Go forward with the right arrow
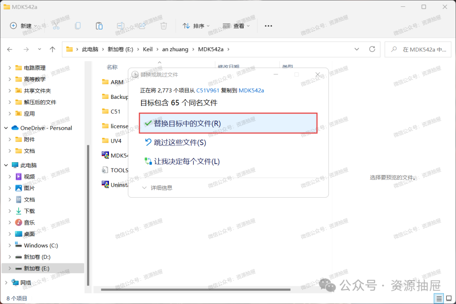 click(x=26, y=49)
